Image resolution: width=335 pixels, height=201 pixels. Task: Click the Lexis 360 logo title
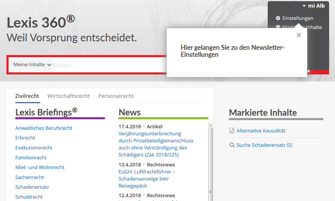(x=41, y=22)
